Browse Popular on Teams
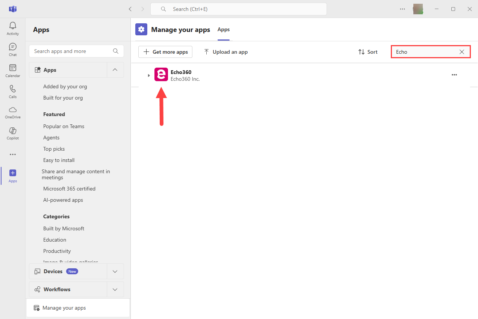The image size is (478, 319). tap(64, 126)
